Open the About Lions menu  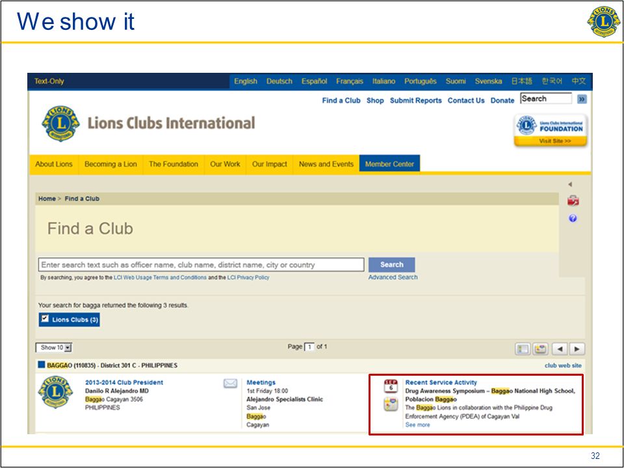tap(54, 164)
